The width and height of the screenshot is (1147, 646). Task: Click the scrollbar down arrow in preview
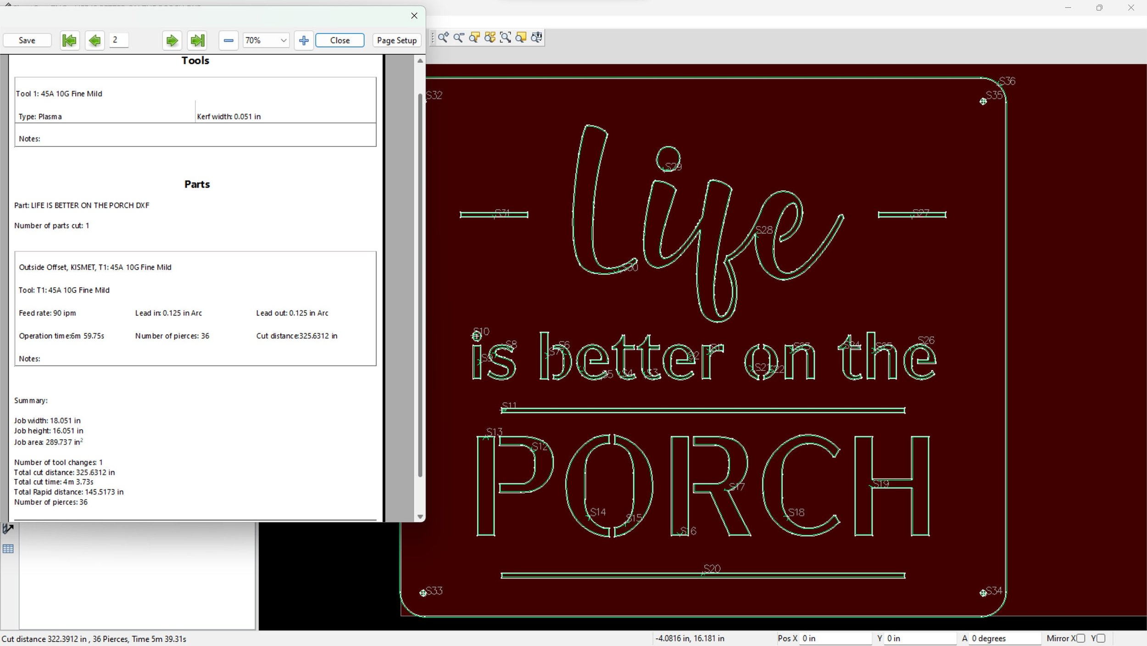(x=420, y=517)
